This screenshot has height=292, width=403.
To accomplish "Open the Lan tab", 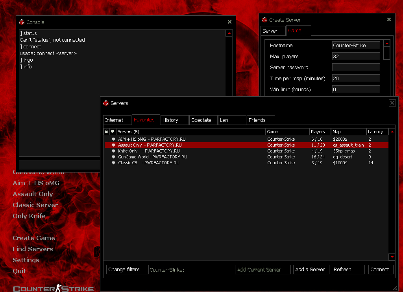I will click(x=232, y=120).
